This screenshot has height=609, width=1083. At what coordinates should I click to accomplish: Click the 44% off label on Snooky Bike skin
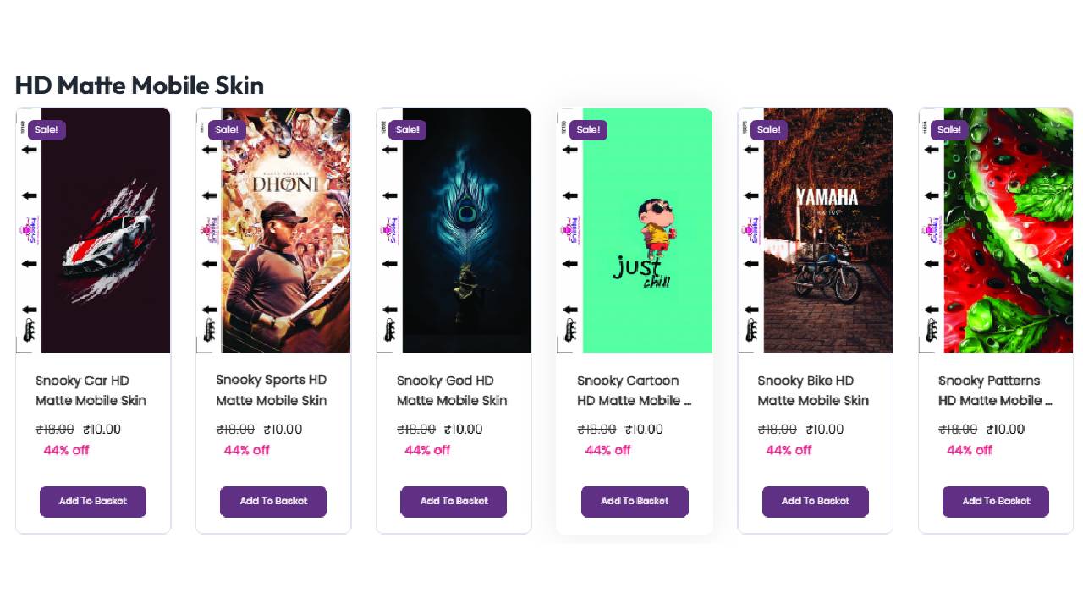pos(788,450)
